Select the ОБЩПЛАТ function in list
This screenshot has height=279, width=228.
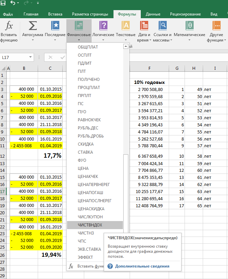click(95, 47)
